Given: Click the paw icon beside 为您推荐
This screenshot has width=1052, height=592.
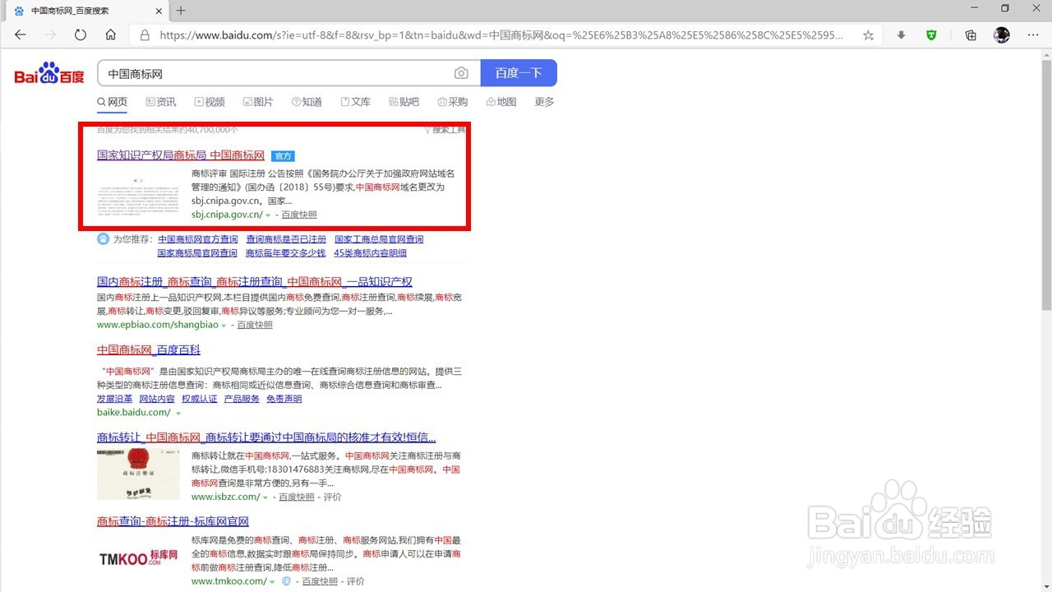Looking at the screenshot, I should coord(103,239).
